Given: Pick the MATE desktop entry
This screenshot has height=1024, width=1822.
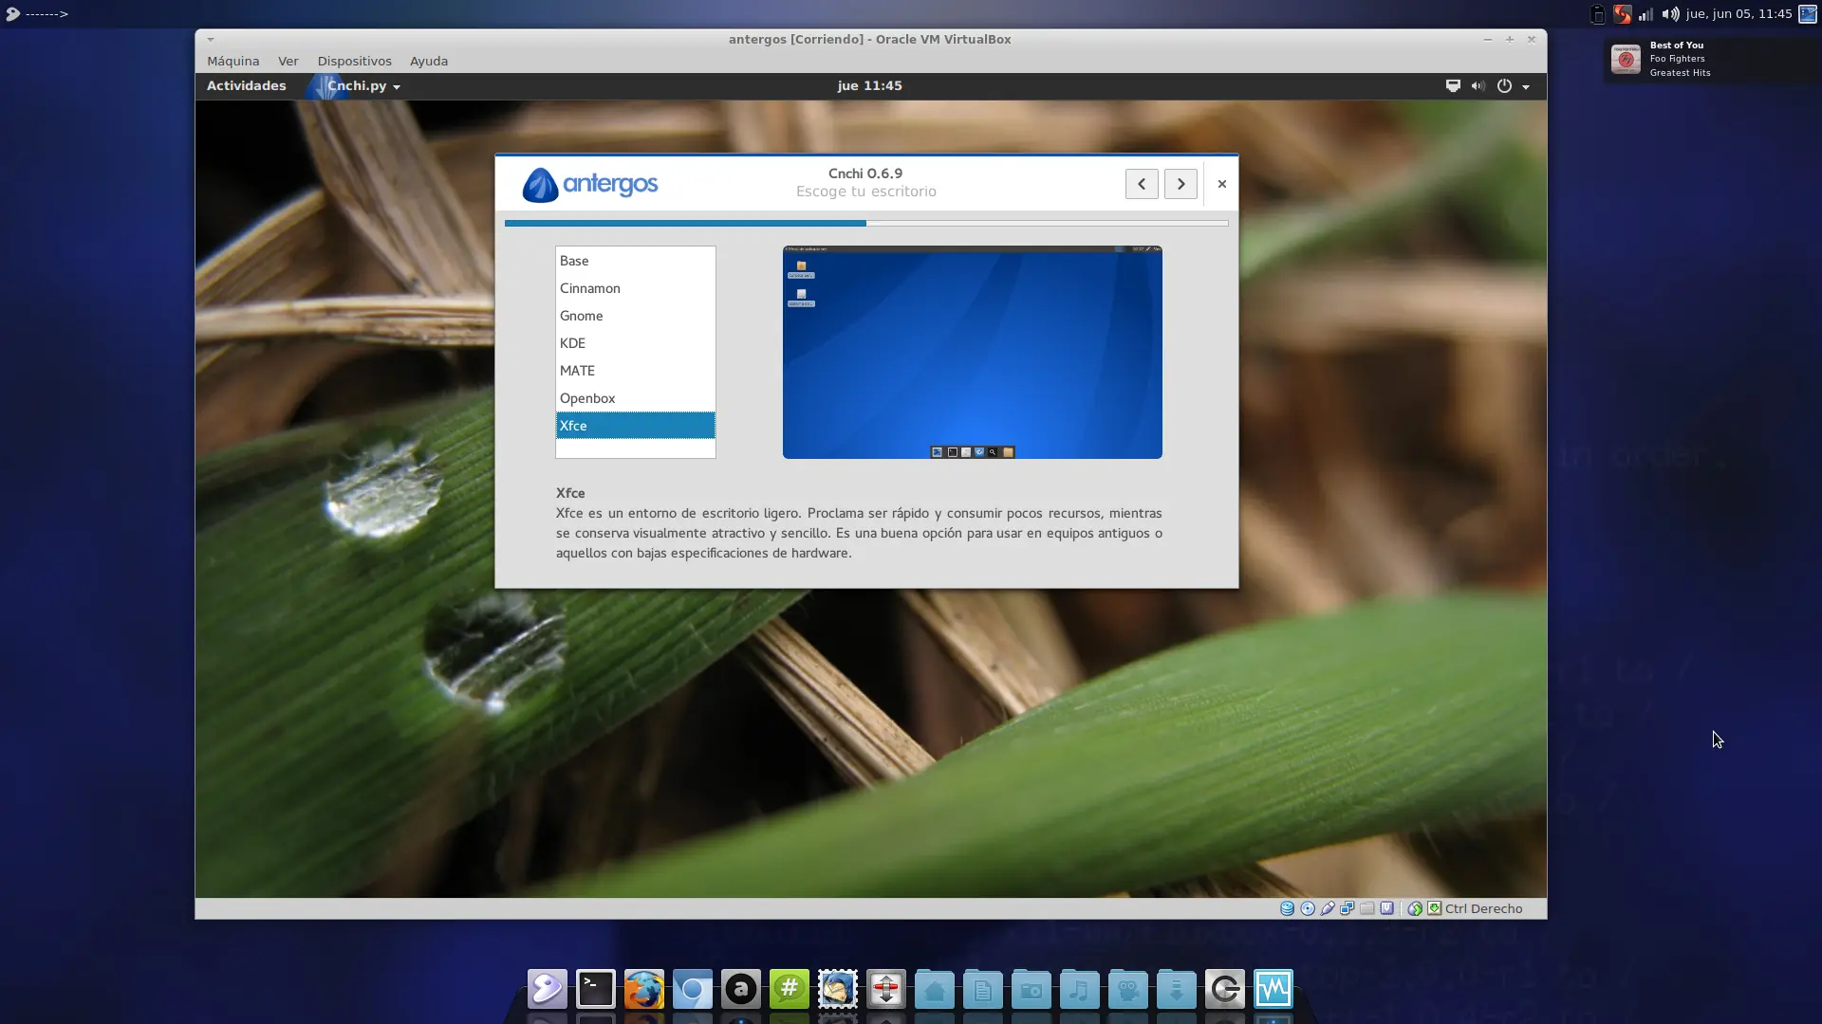Looking at the screenshot, I should (636, 371).
